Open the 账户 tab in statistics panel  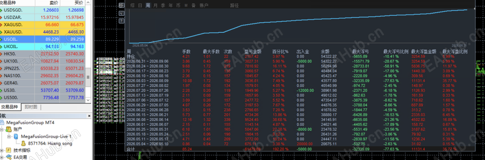coord(204,6)
